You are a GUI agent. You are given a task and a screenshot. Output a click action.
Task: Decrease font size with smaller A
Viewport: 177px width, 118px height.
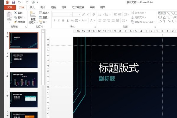click(88, 14)
